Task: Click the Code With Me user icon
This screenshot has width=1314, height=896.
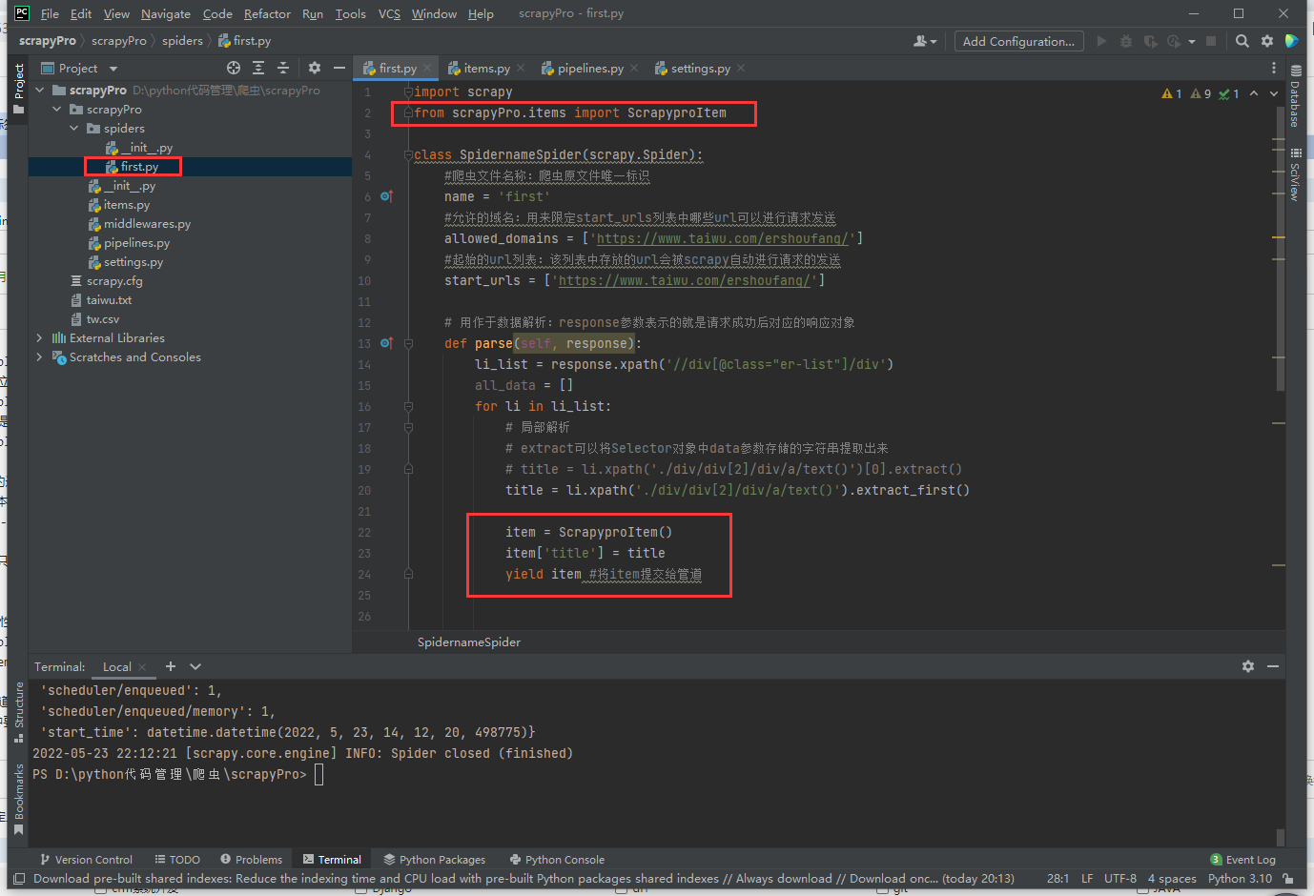Action: [924, 41]
